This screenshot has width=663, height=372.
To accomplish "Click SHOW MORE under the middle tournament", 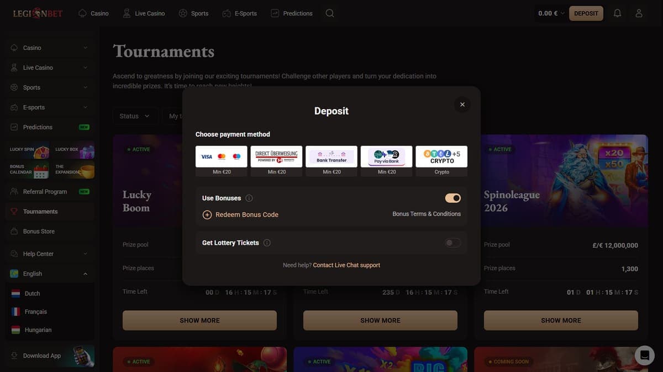I will 380,320.
